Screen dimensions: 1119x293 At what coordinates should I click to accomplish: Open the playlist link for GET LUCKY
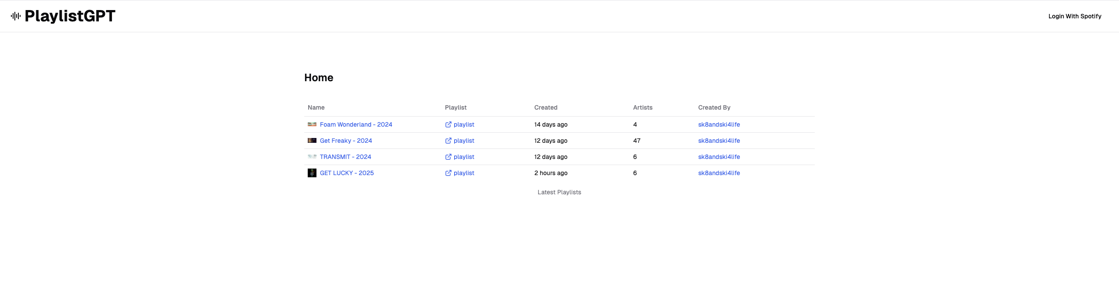464,173
